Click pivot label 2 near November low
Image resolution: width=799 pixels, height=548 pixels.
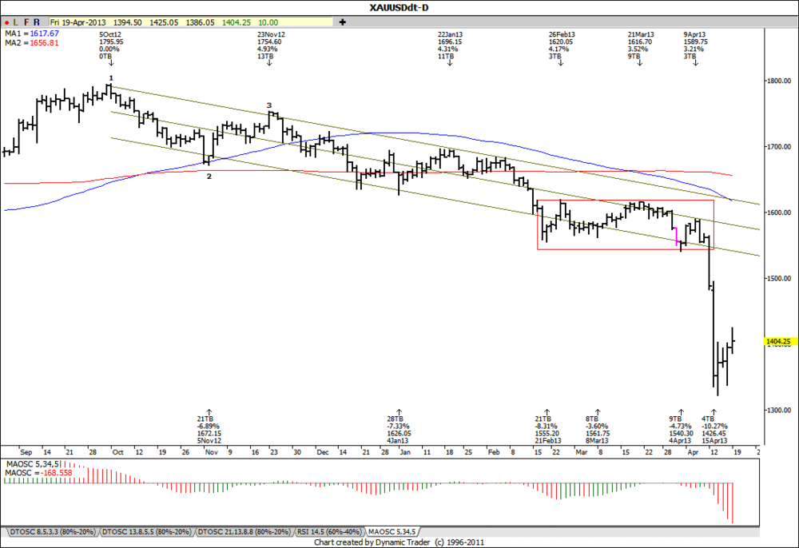point(209,177)
